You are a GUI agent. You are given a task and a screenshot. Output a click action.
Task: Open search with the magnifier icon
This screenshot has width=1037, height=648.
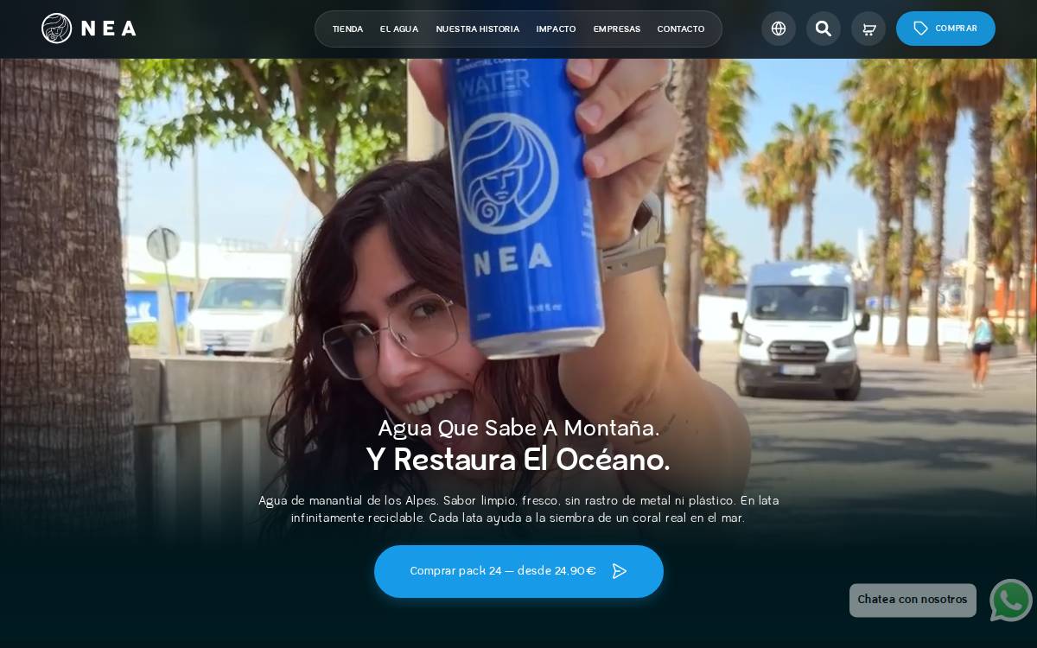(x=824, y=29)
